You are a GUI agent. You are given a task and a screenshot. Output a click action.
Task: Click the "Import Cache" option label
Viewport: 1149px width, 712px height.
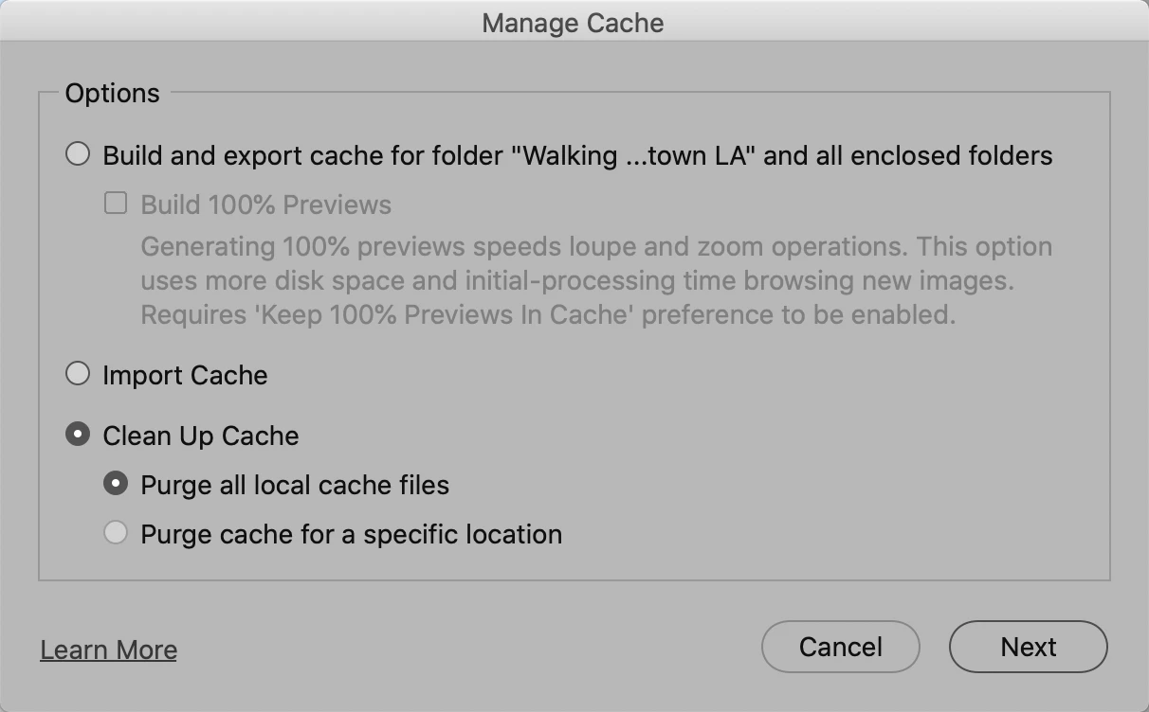[185, 375]
